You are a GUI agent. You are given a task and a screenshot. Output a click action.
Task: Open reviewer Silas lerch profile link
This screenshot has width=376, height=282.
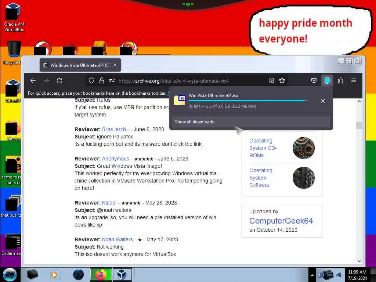[114, 129]
